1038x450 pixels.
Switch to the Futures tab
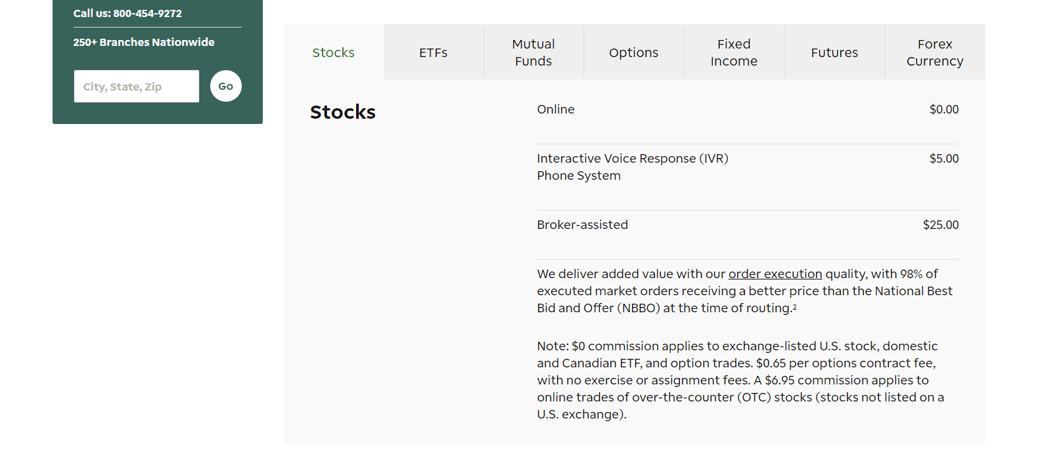coord(834,52)
